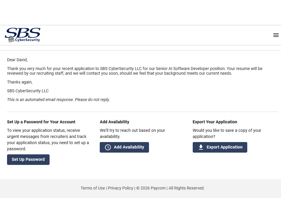Click the 'Dear David,' greeting

tap(17, 60)
